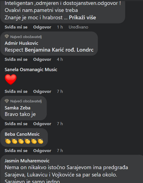This screenshot has width=143, height=183.
Task: Open Samka Zeba's profile
Action: 18,108
